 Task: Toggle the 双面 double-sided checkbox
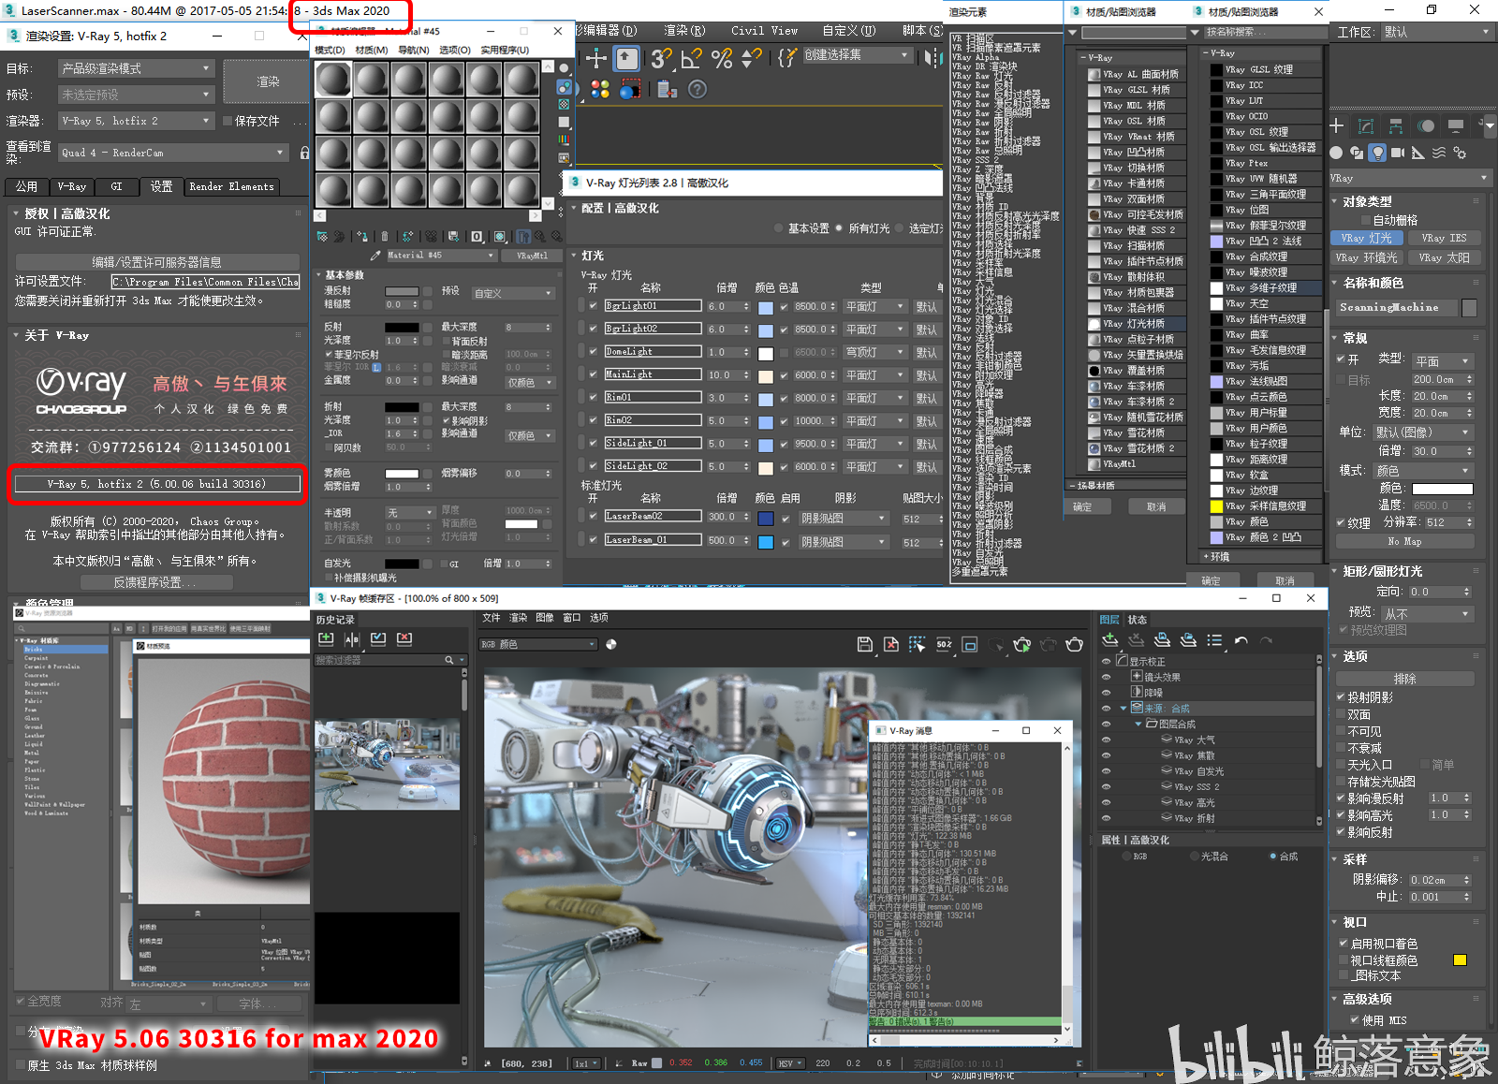click(1342, 714)
